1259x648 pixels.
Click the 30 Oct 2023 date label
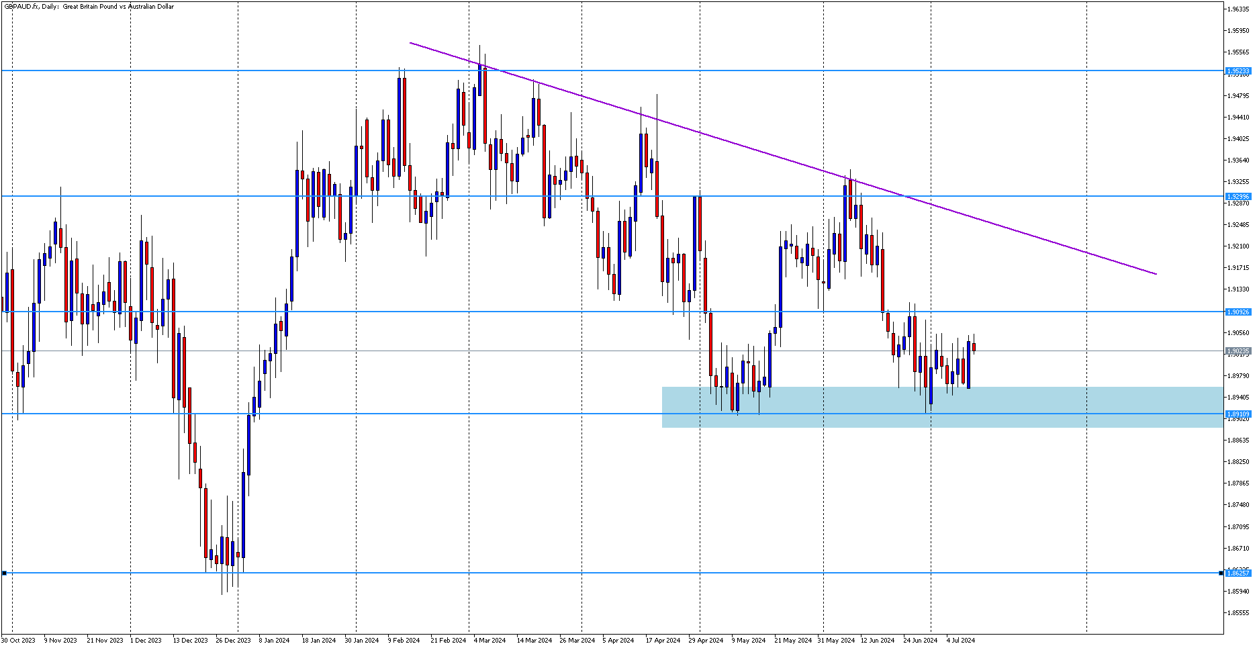pos(18,641)
